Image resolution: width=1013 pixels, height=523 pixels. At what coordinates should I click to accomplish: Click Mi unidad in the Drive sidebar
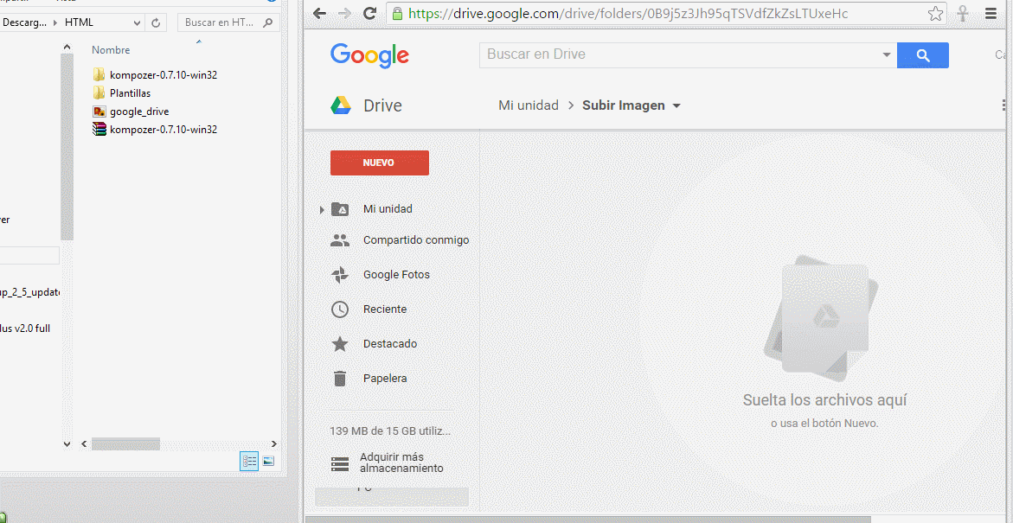(x=388, y=209)
